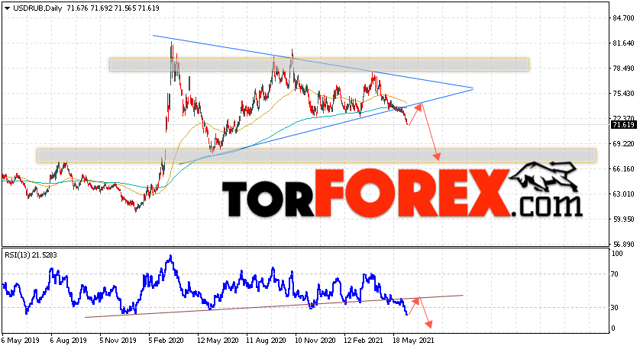Click the RSI level 0 label
The image size is (640, 349).
coord(613,328)
